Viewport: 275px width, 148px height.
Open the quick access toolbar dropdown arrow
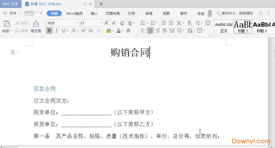pyautogui.click(x=41, y=13)
